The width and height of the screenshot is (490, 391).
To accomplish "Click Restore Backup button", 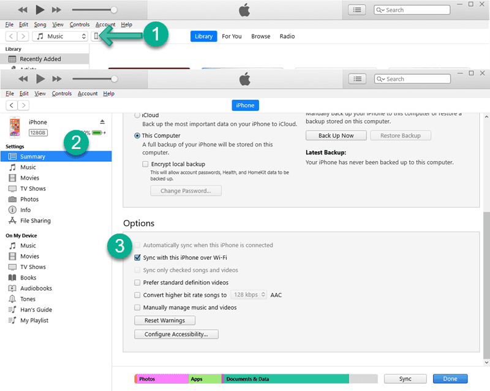I will coord(401,135).
